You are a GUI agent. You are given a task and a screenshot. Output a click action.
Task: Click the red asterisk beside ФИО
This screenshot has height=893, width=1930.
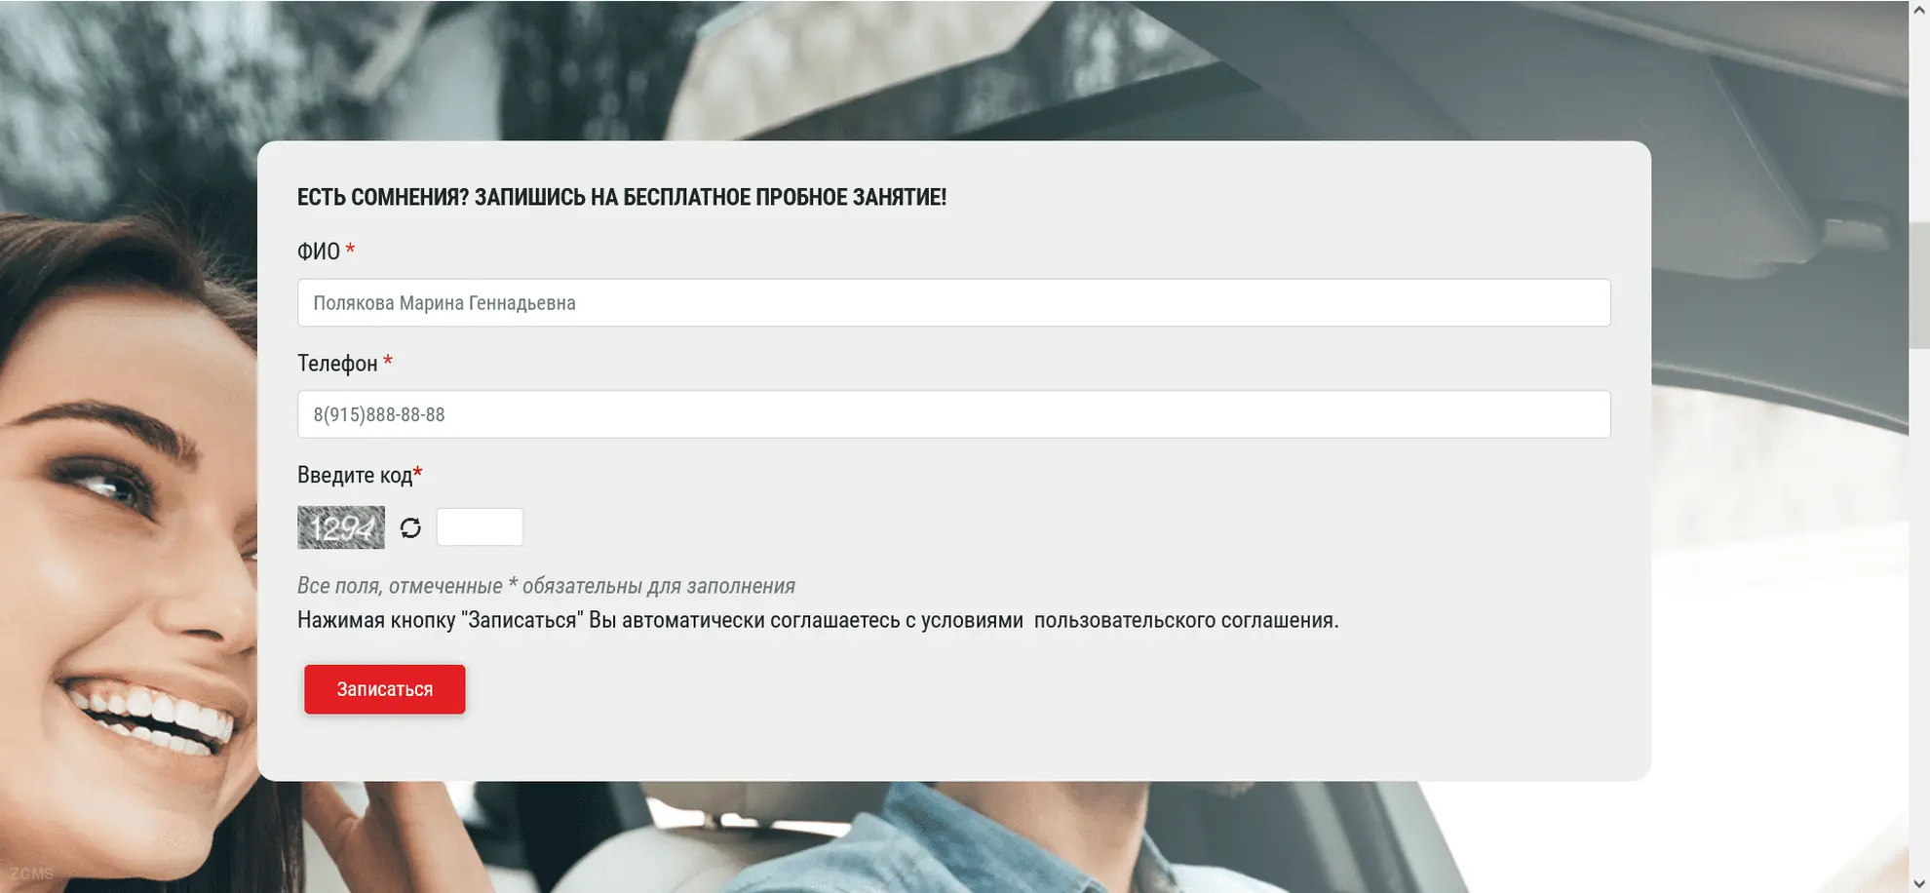[x=350, y=250]
